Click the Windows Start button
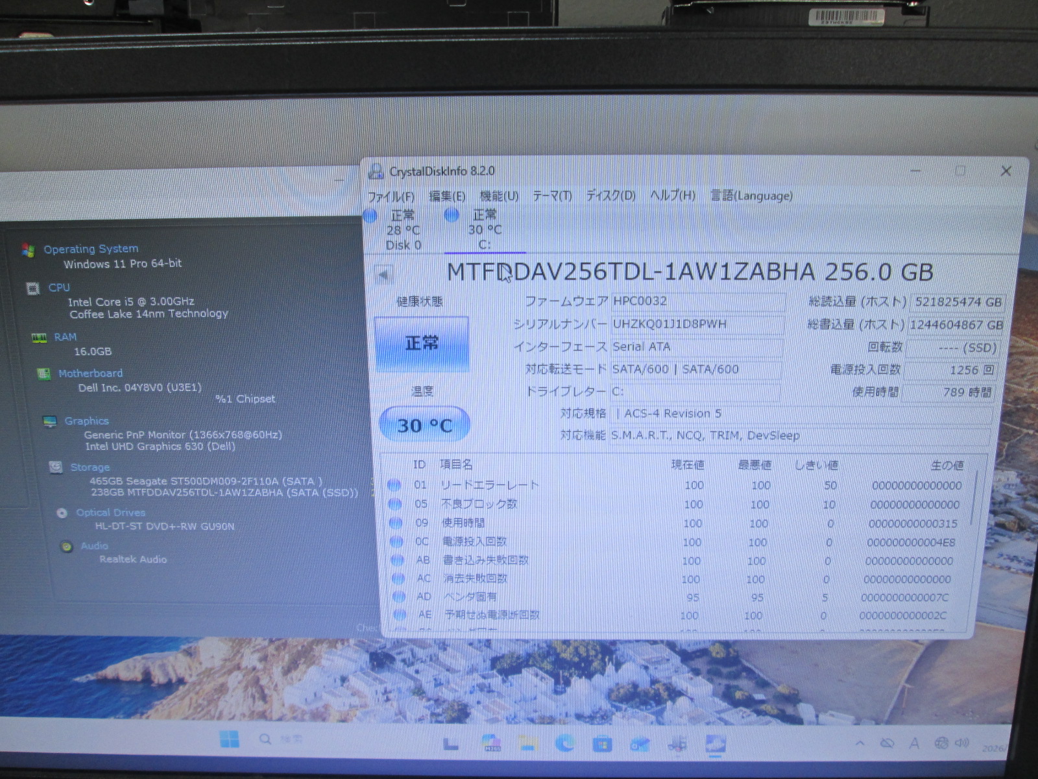Viewport: 1038px width, 779px height. (x=229, y=739)
